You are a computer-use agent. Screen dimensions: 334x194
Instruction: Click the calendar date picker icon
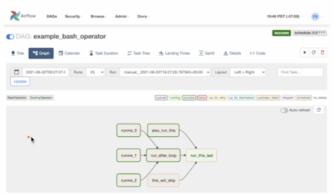click(x=16, y=72)
